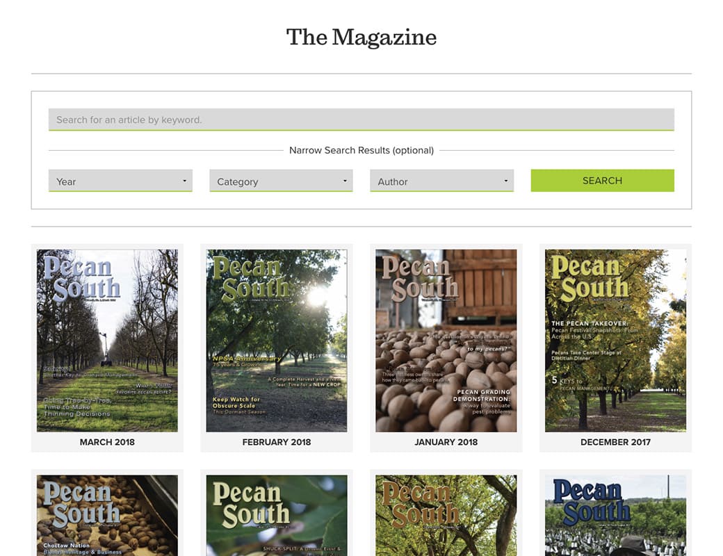Open the March 2018 magazine cover
This screenshot has width=723, height=556.
107,341
